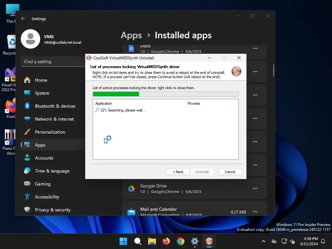Open taskbar Search

coord(137,241)
